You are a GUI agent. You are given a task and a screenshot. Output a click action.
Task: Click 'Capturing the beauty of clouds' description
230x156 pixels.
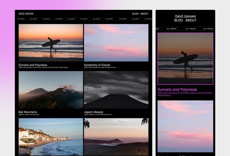coord(100,68)
